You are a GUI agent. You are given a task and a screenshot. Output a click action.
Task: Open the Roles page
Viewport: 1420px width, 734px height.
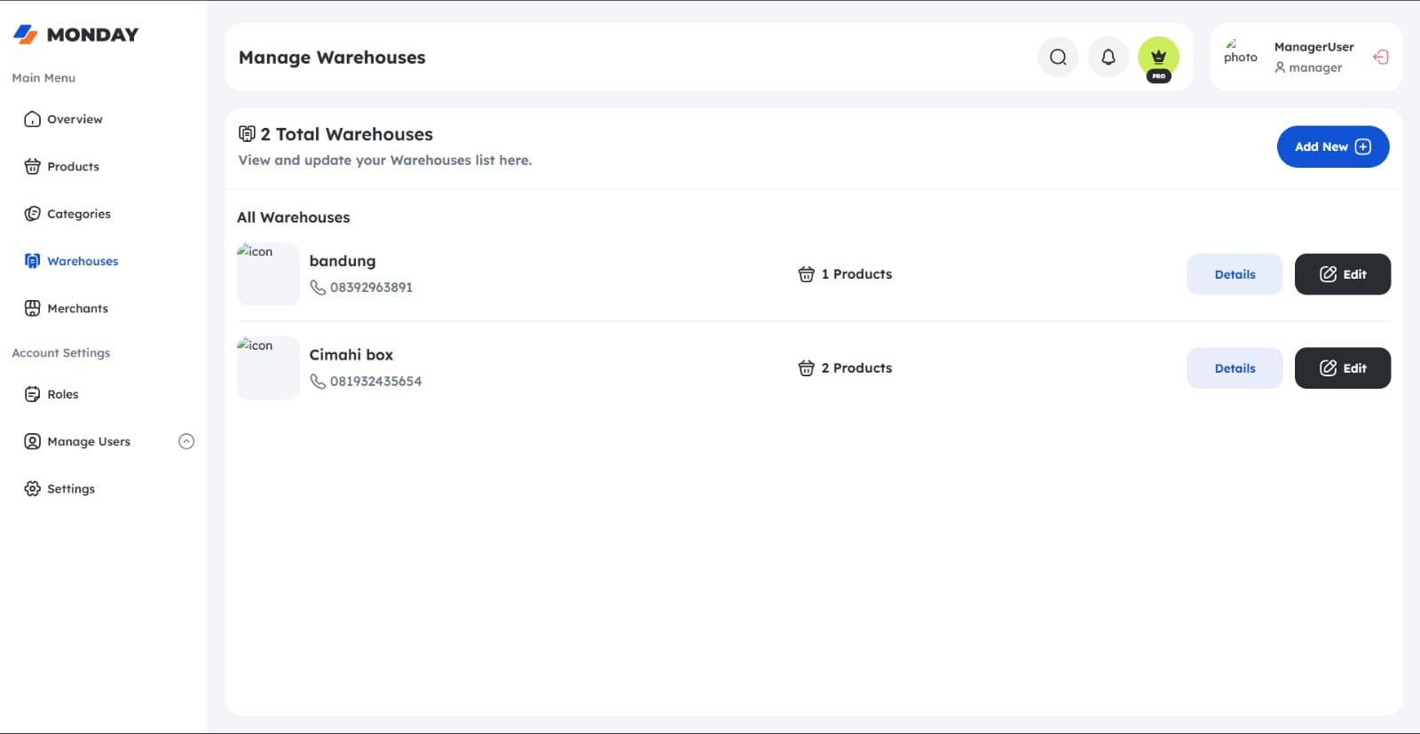(51, 394)
